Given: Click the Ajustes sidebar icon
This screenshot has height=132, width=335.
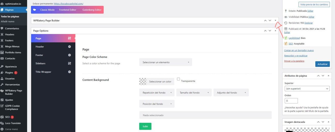Looking at the screenshot, I should coord(2,100).
